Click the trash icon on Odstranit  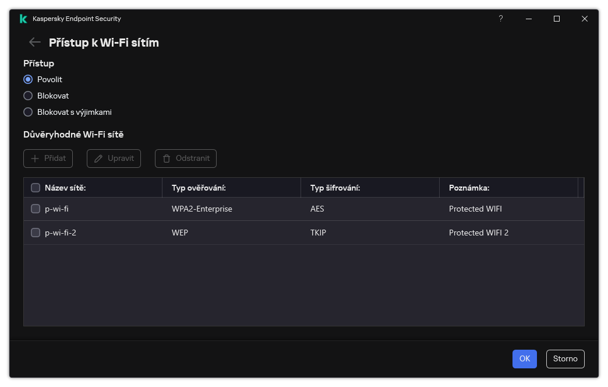tap(167, 159)
